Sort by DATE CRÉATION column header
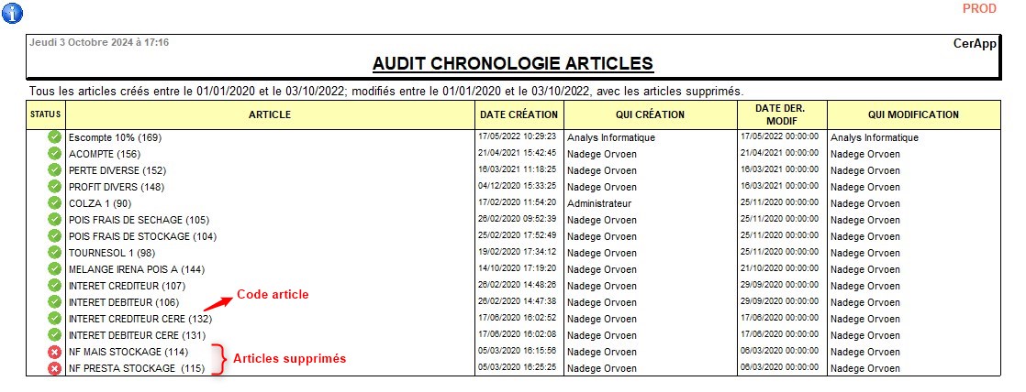 coord(519,114)
